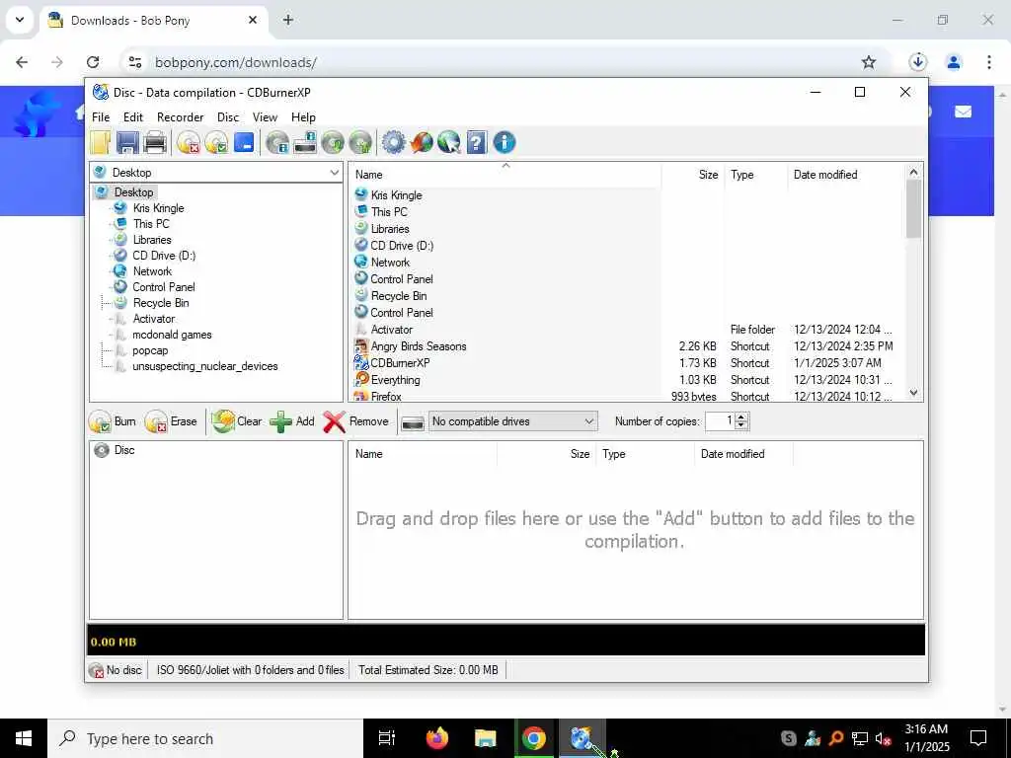Open the File menu
The image size is (1011, 758).
pyautogui.click(x=101, y=117)
